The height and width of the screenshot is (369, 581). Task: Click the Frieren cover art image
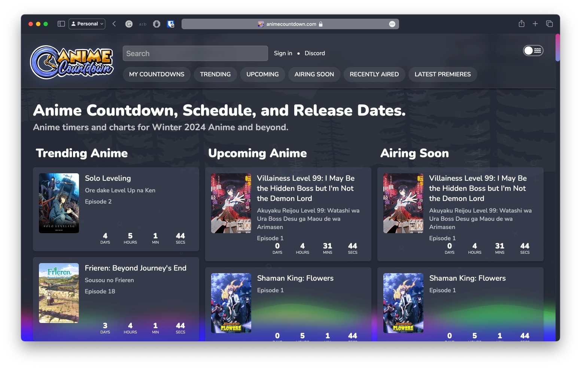tap(59, 293)
